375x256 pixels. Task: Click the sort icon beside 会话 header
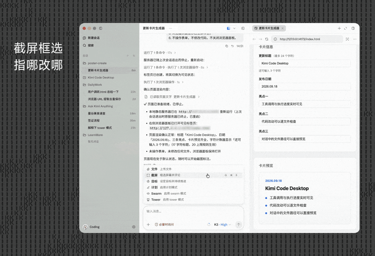click(x=134, y=56)
